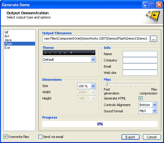Select Java output type
Screen dimensions: 164x143
[20, 40]
